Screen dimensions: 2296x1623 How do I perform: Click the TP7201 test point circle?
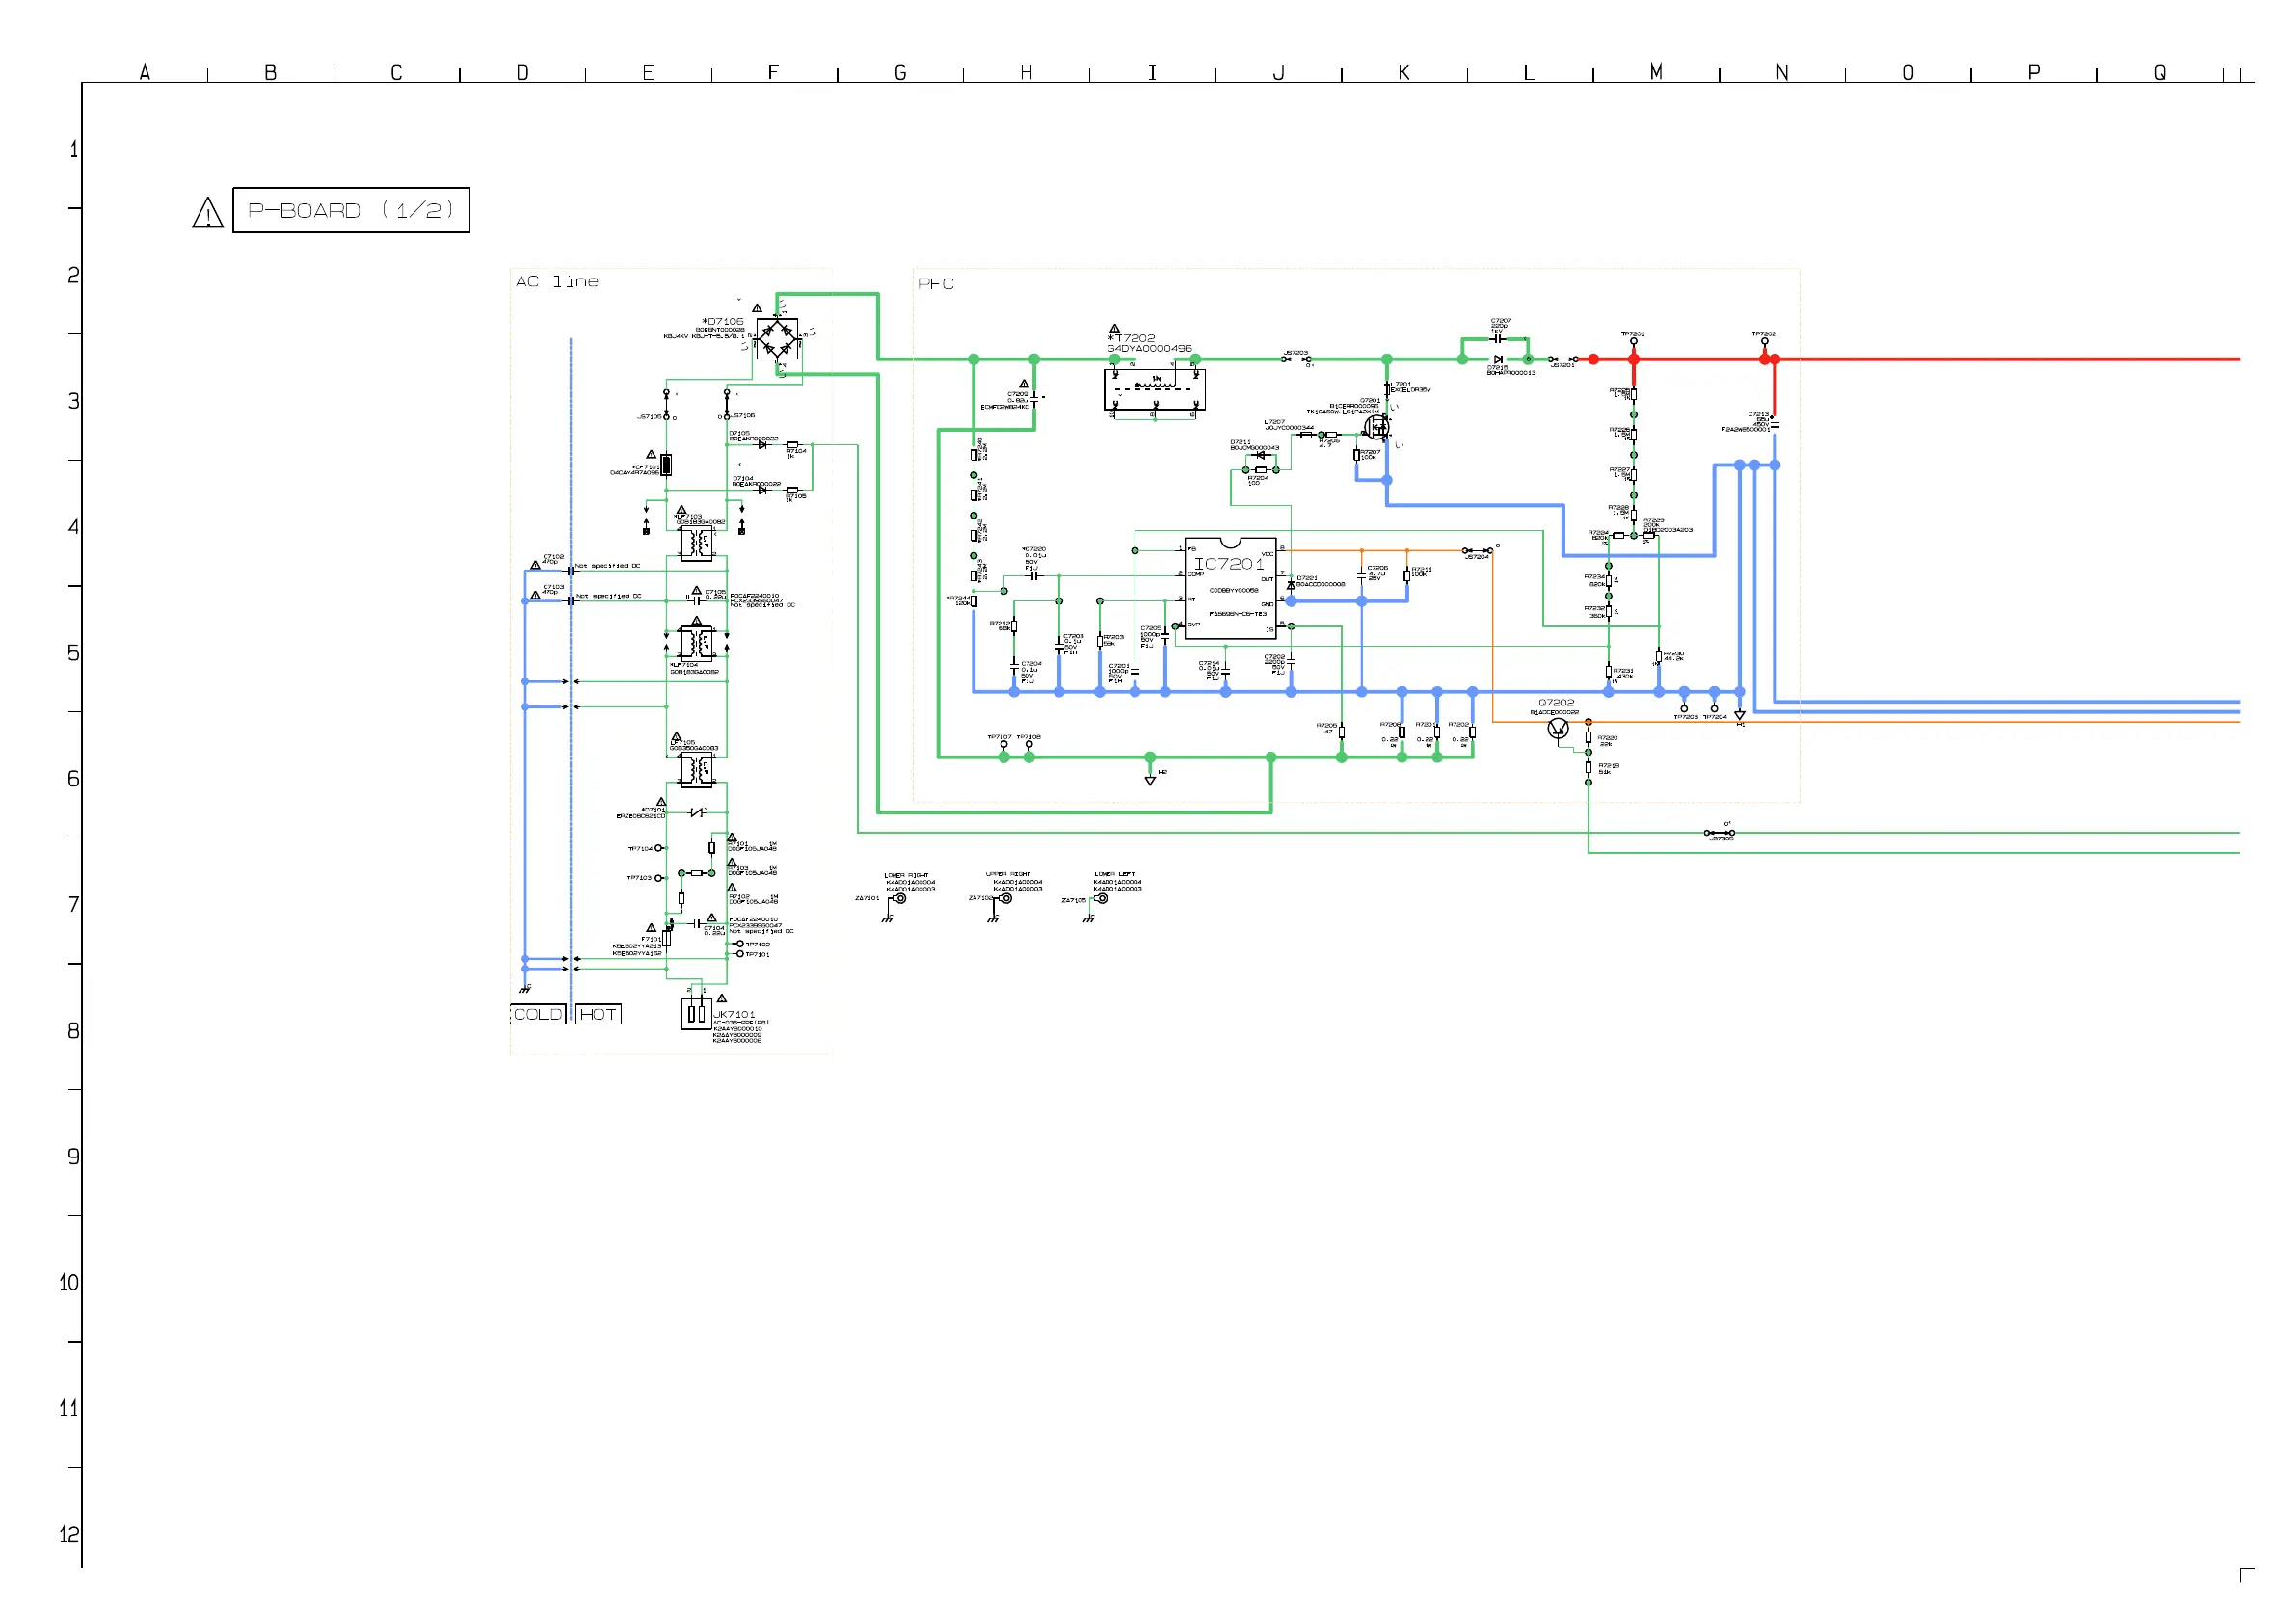coord(1633,342)
